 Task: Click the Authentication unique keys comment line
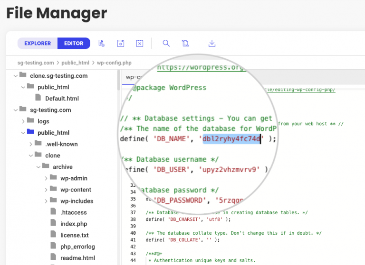point(202,260)
